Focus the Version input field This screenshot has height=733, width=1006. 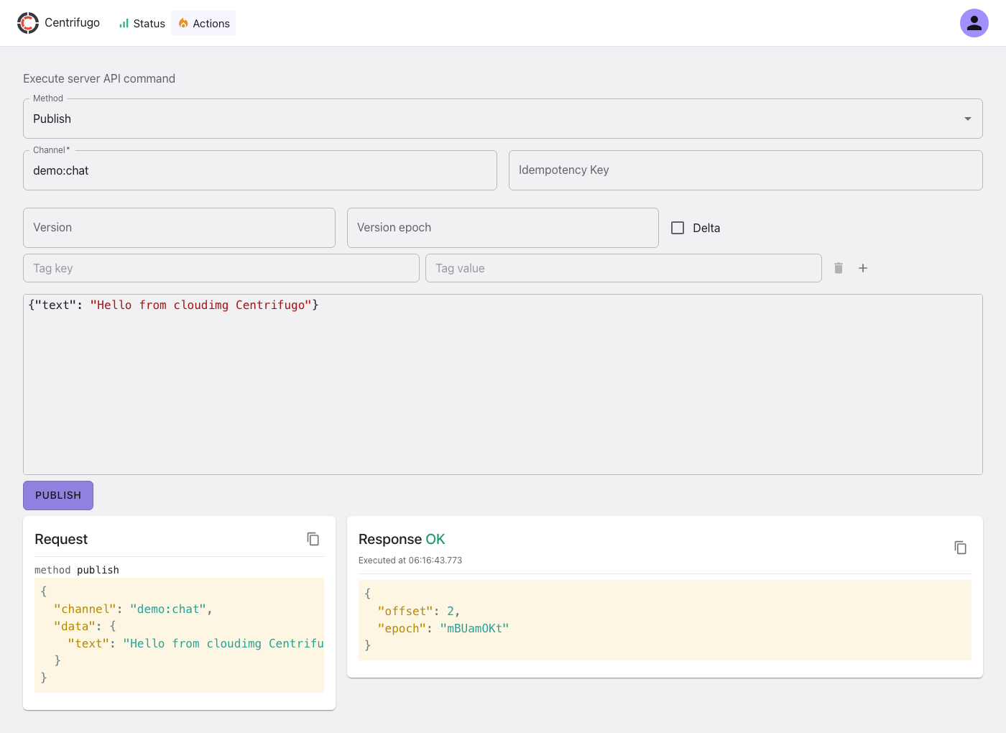point(179,228)
